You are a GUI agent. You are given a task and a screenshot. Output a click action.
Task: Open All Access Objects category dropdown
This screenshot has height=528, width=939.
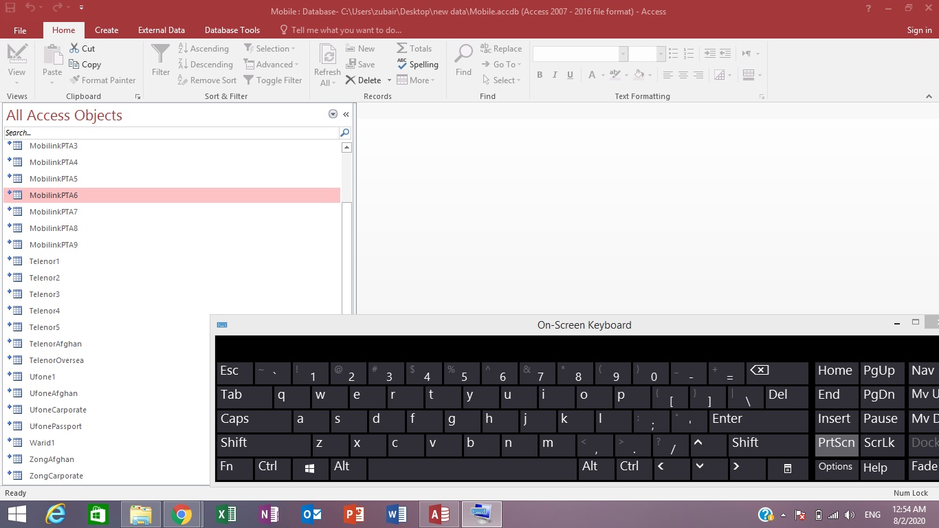tap(333, 114)
